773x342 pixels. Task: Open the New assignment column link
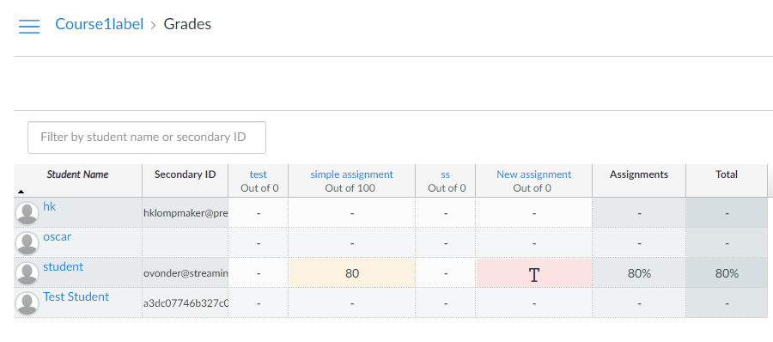tap(533, 174)
